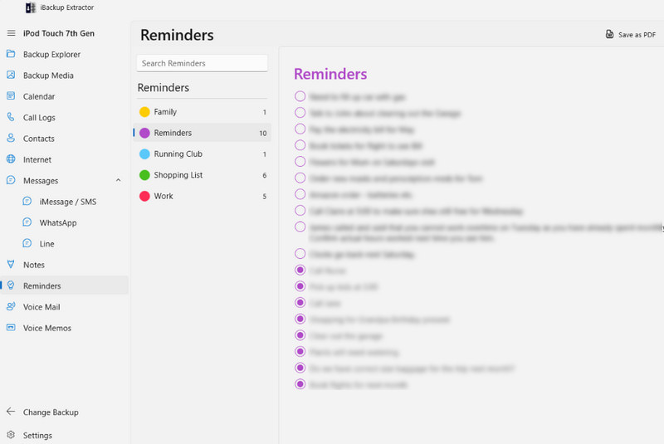Select the Backup Media icon
The image size is (664, 444).
pyautogui.click(x=11, y=75)
